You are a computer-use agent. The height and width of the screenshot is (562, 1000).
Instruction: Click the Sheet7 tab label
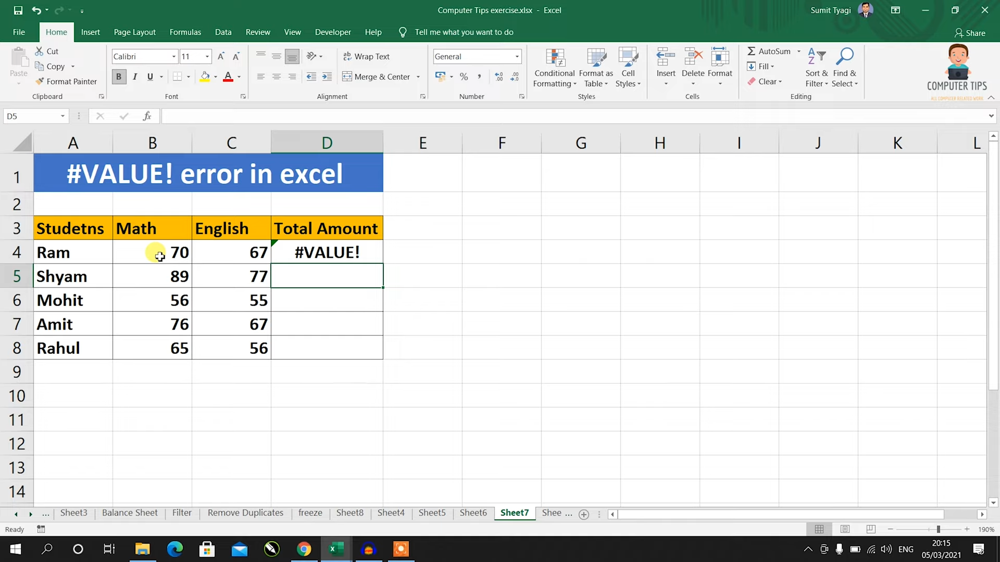tap(514, 513)
